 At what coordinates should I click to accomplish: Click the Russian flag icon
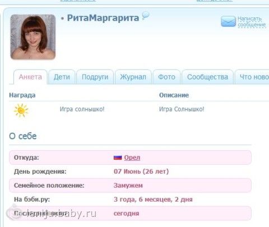point(118,157)
